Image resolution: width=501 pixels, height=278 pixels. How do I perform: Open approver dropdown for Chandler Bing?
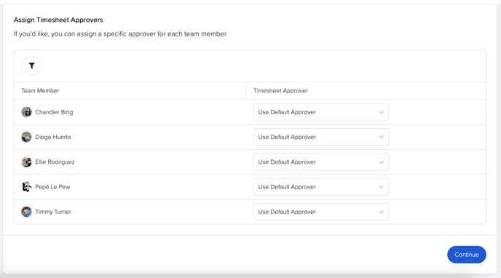[321, 112]
